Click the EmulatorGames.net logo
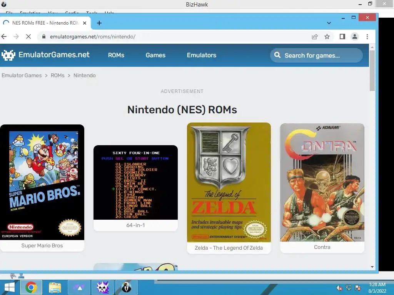The image size is (394, 295). 45,55
